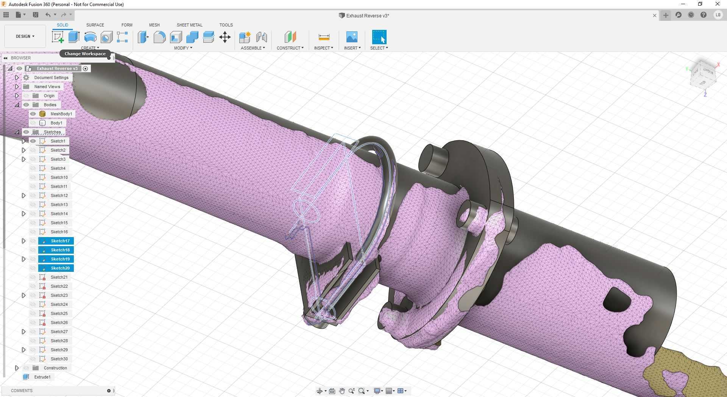
Task: Switch to the SURFACE tab
Action: [x=95, y=25]
